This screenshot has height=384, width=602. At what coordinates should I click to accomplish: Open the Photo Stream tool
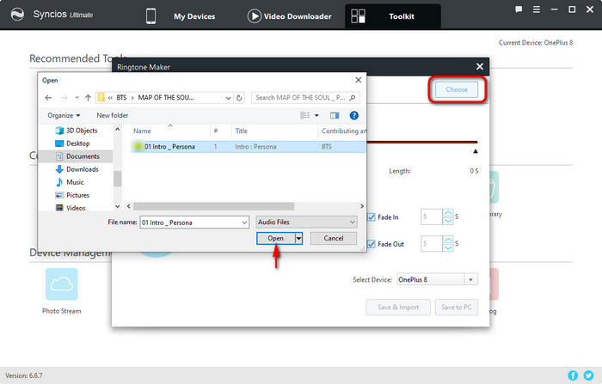[x=61, y=285]
